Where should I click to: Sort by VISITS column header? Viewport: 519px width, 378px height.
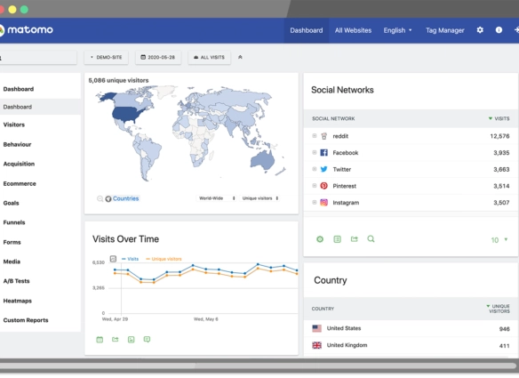tap(499, 118)
